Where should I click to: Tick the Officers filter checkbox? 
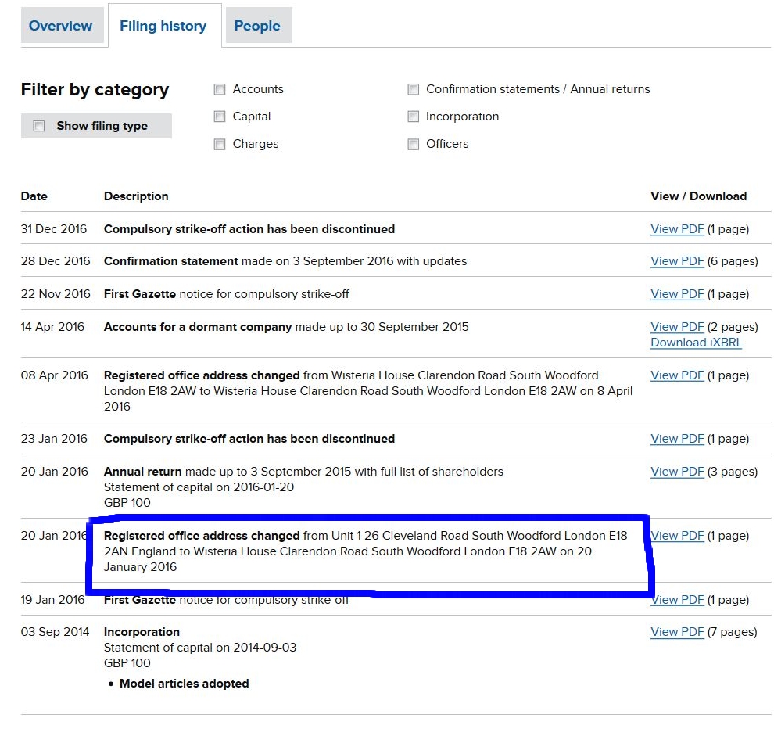pyautogui.click(x=413, y=144)
